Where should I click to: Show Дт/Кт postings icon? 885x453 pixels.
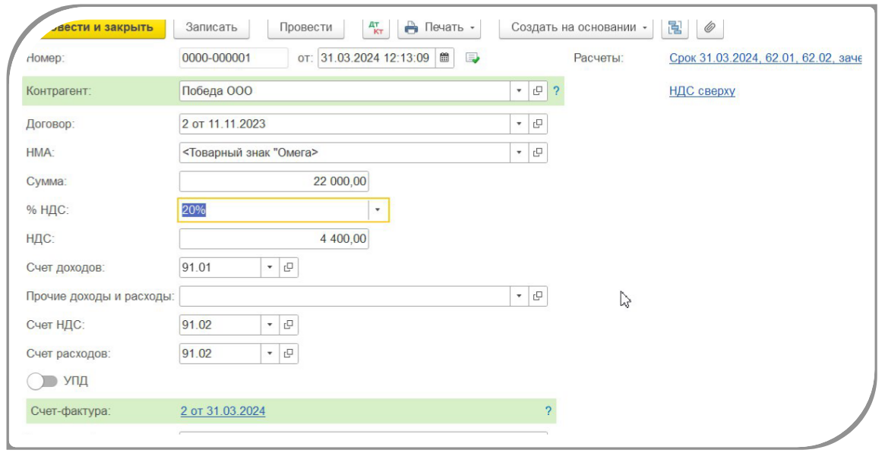click(x=375, y=27)
